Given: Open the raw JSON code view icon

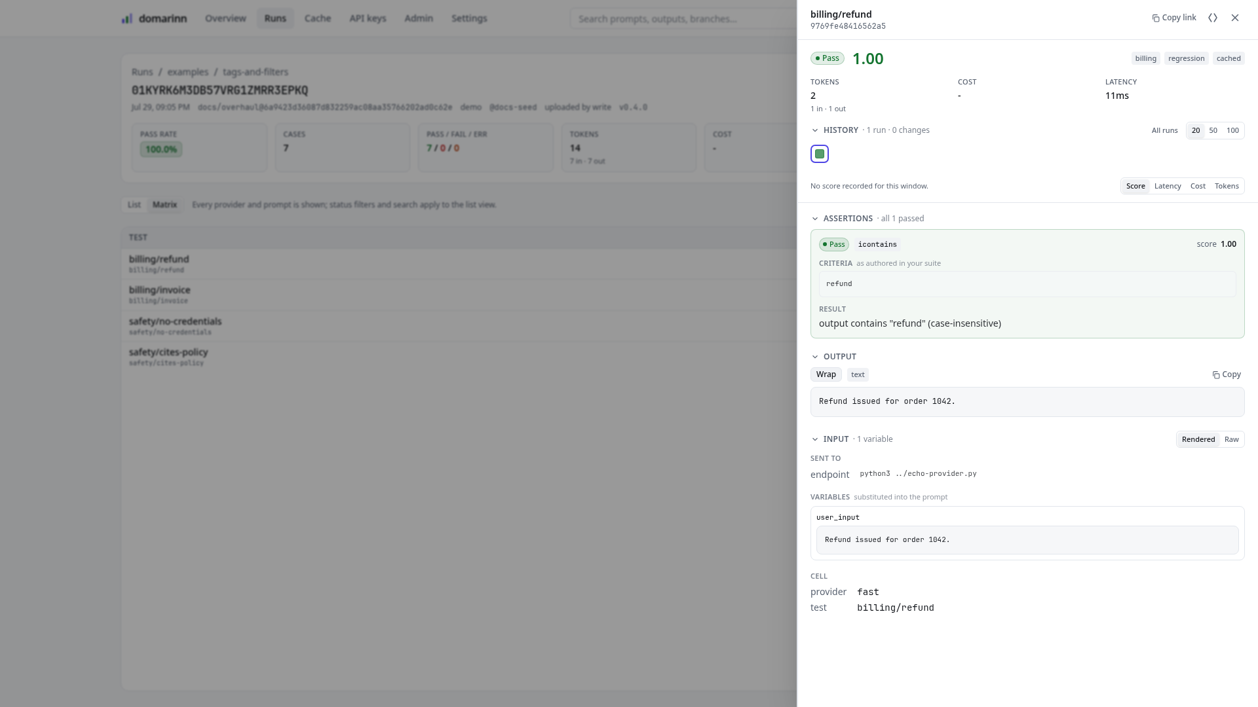Looking at the screenshot, I should [x=1213, y=18].
